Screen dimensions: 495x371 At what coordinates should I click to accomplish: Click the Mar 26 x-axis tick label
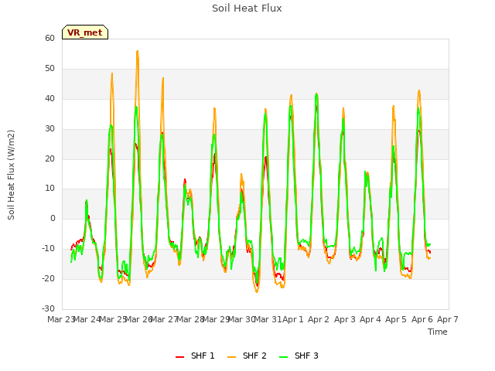pyautogui.click(x=138, y=319)
